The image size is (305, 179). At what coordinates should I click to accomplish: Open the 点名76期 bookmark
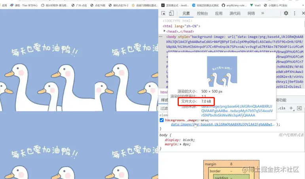98,5
